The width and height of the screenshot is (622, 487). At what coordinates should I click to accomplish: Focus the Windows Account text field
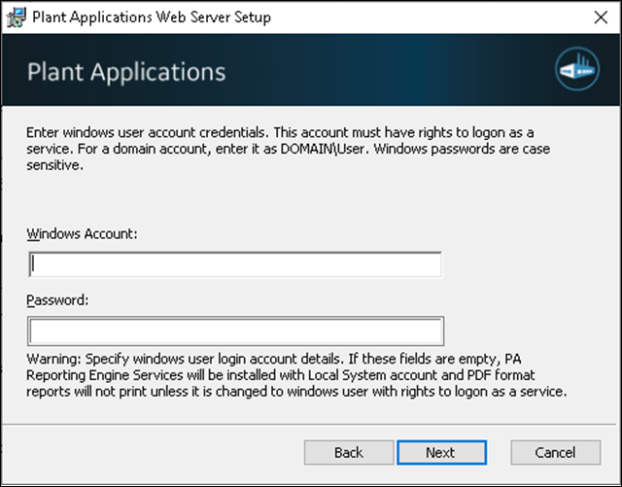tap(235, 264)
